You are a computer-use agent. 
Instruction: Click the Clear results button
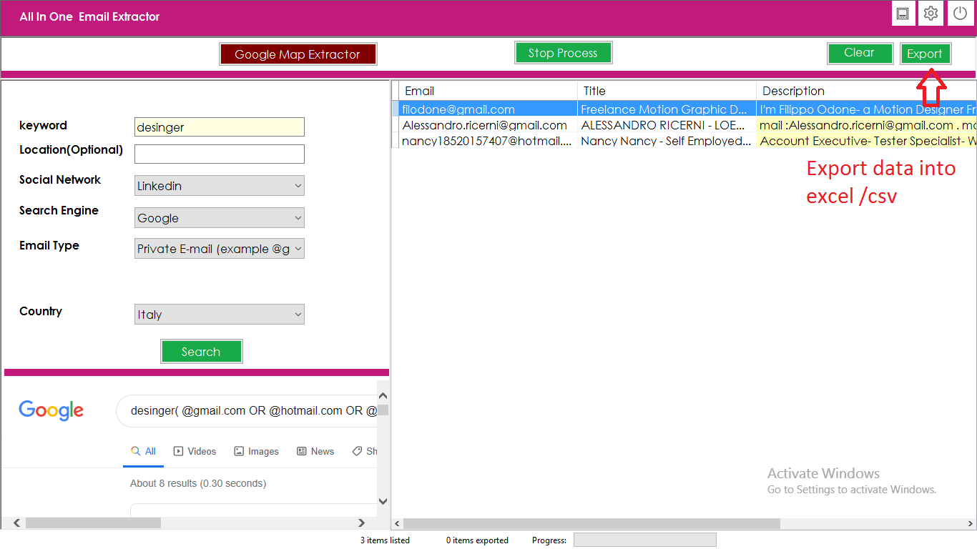coord(860,53)
